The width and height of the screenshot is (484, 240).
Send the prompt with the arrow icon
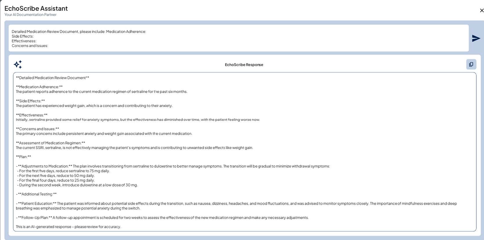(476, 38)
